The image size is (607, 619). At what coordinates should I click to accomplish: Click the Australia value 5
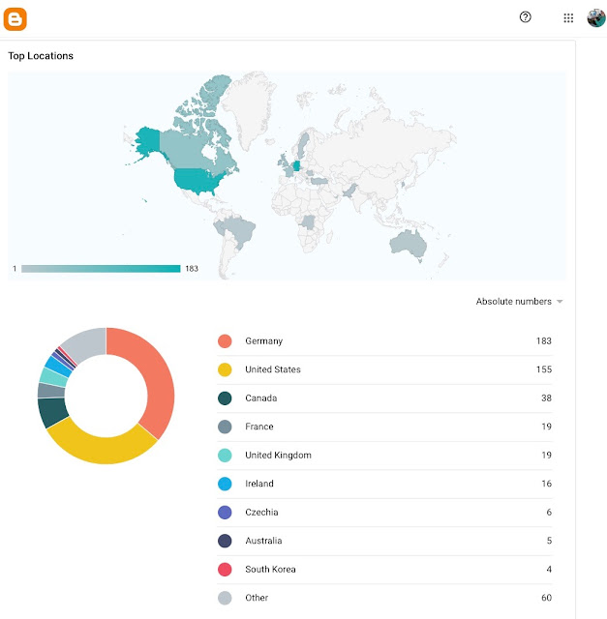coord(549,541)
